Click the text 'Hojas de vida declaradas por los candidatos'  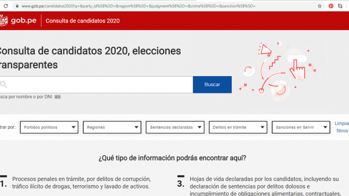[246, 179]
